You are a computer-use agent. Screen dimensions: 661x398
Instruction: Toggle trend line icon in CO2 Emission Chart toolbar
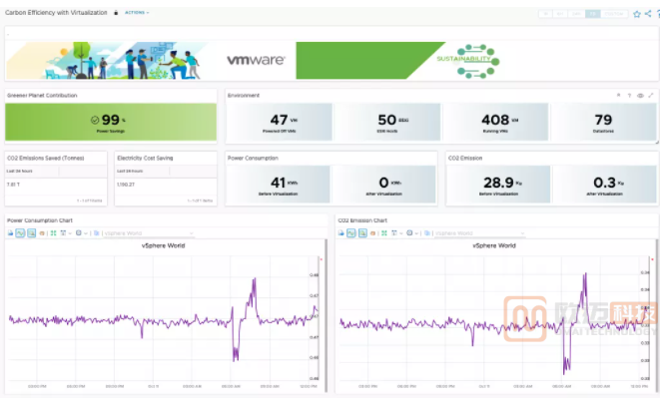(351, 232)
